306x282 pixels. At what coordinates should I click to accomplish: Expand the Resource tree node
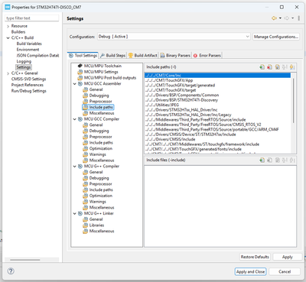point(8,26)
